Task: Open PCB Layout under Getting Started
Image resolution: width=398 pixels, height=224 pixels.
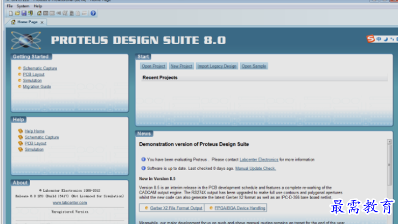Action: 34,74
